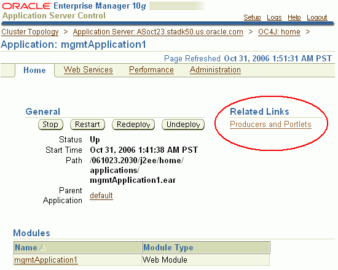
Task: Click the Start Time value
Action: tap(144, 150)
